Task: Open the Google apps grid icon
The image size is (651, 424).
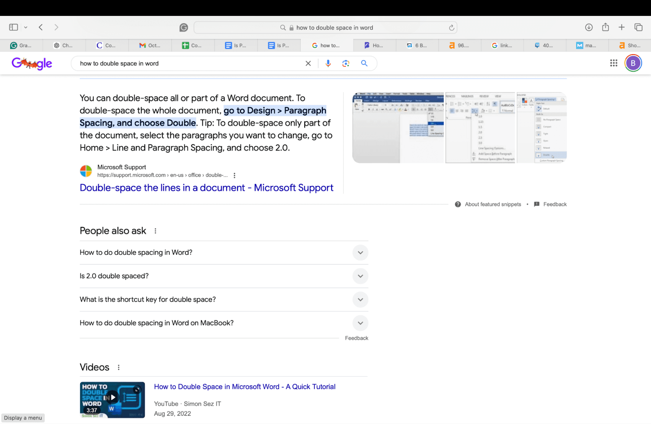Action: (x=614, y=63)
